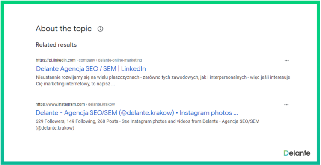Open the Delante Instagram photos result title

pos(137,113)
